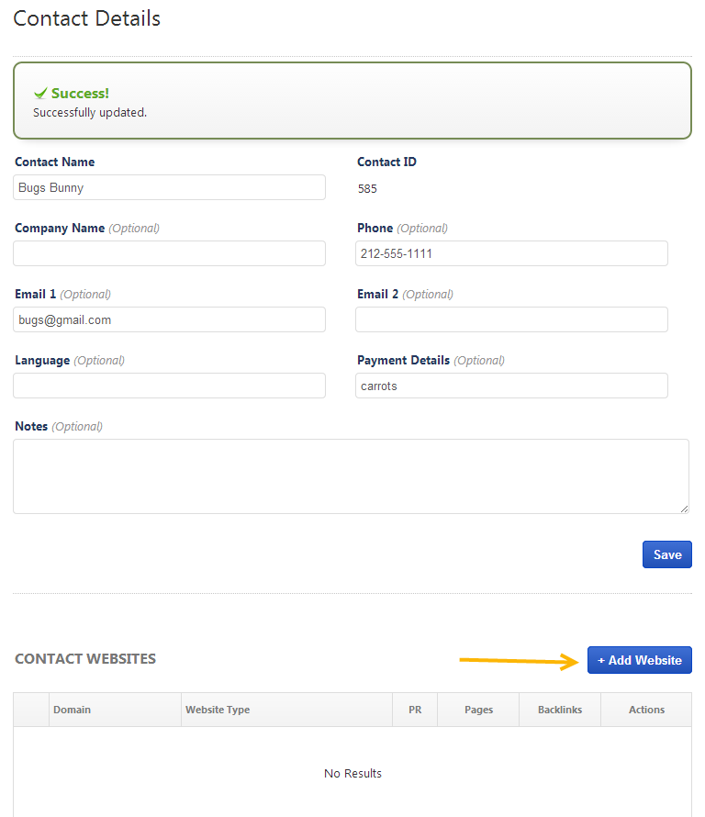Click the empty first column header cell

(31, 710)
